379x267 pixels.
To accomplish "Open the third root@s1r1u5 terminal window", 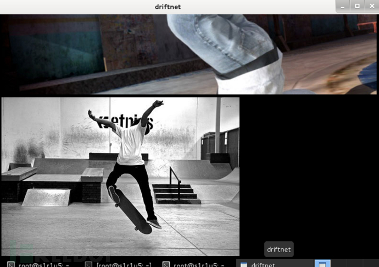I will pyautogui.click(x=193, y=264).
